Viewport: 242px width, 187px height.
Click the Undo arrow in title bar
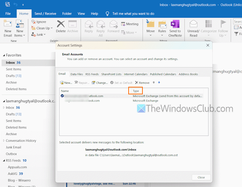tap(16, 4)
